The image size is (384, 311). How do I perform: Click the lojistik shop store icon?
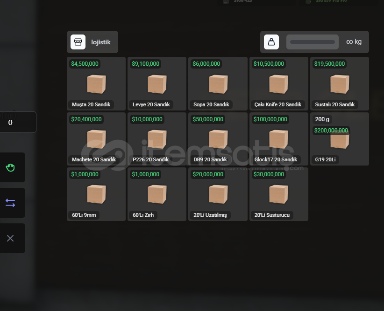[78, 42]
